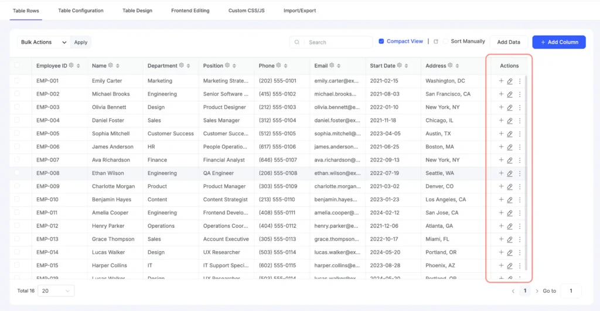Click the Customer Success department cell
The height and width of the screenshot is (311, 600).
pyautogui.click(x=171, y=134)
